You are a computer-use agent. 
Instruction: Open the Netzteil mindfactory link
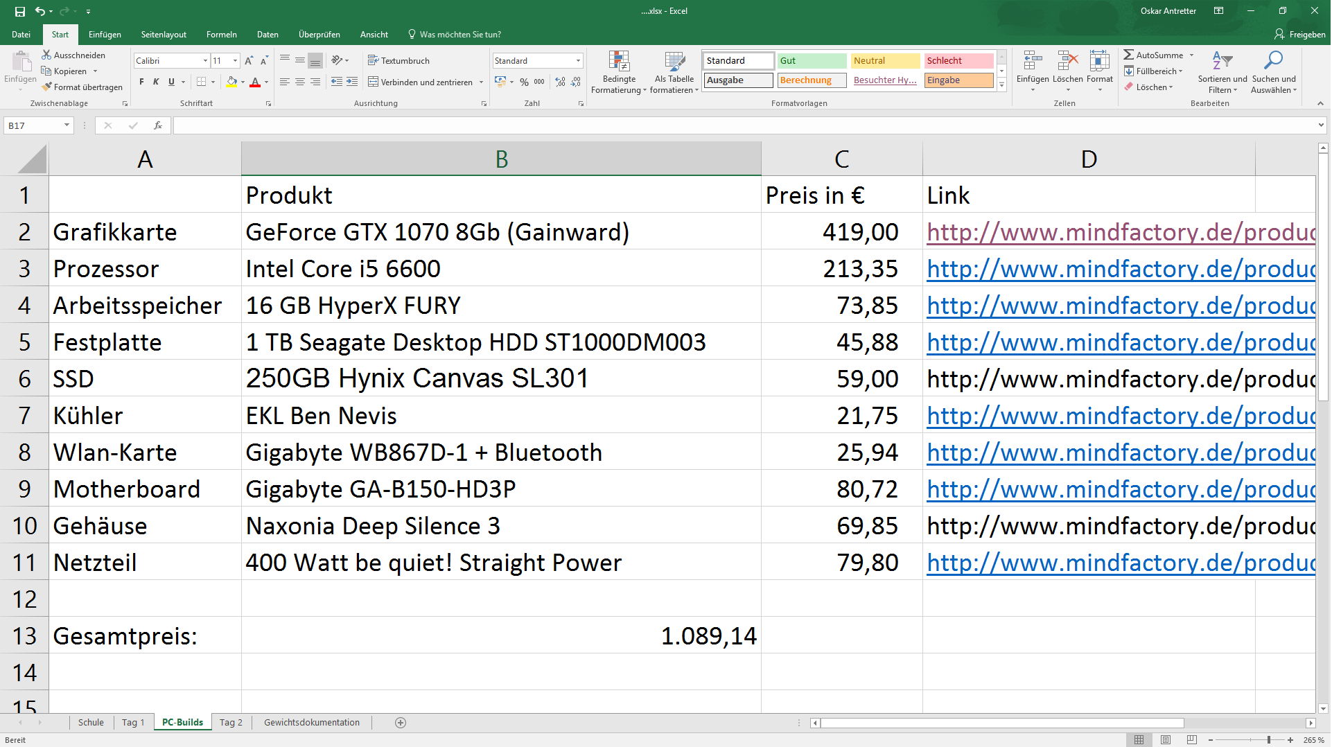(x=1121, y=563)
